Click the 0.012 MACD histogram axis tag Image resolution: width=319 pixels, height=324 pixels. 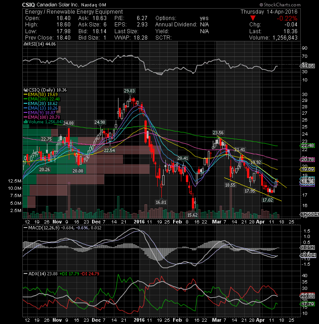point(307,248)
